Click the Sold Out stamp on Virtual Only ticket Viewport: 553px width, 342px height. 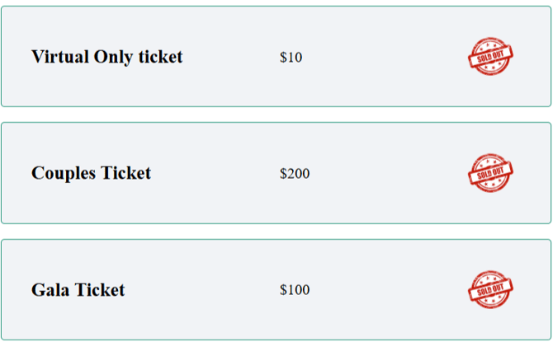click(491, 57)
